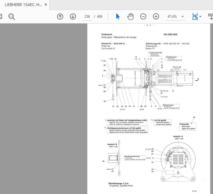This screenshot has height=194, width=213.
Task: Click the "gesichert mit Kleber" note box
Action: coord(127,122)
